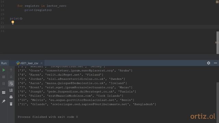The width and height of the screenshot is (219, 123).
Task: Toggle soft-wrap in Run console
Action: point(11,83)
